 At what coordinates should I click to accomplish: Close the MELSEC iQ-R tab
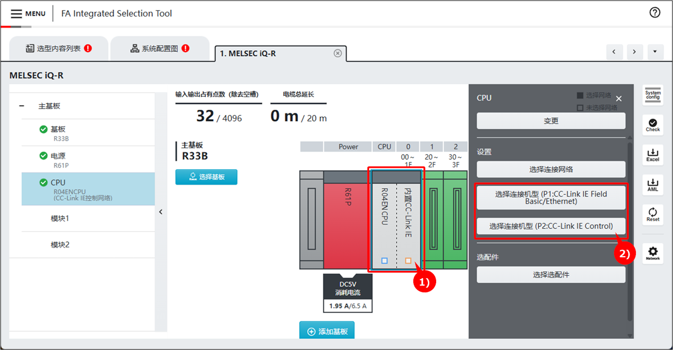(338, 53)
